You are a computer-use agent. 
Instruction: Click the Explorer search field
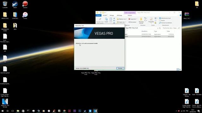171,28
